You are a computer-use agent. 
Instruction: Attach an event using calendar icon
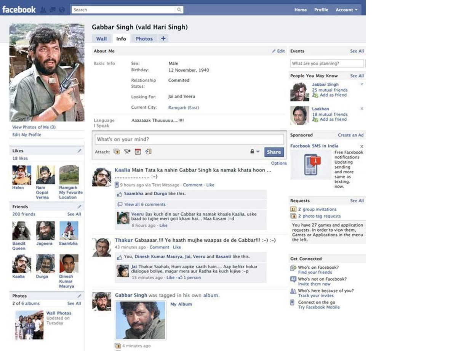coord(138,152)
